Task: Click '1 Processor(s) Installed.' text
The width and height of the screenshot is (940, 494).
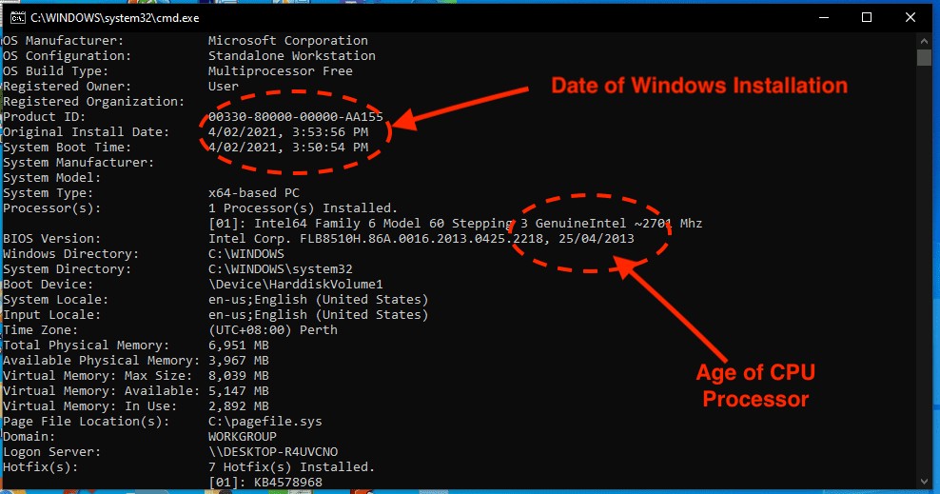Action: click(x=304, y=208)
